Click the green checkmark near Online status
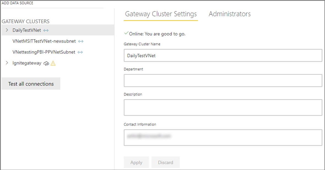The image size is (325, 170). pos(126,33)
